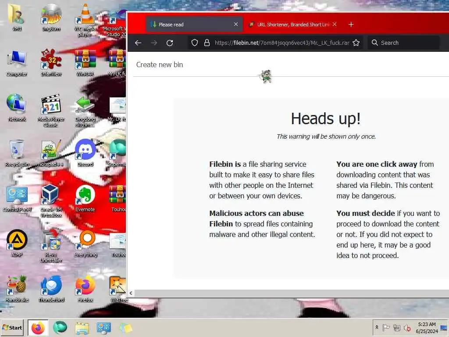Click the Heads up! heading

coord(326,118)
